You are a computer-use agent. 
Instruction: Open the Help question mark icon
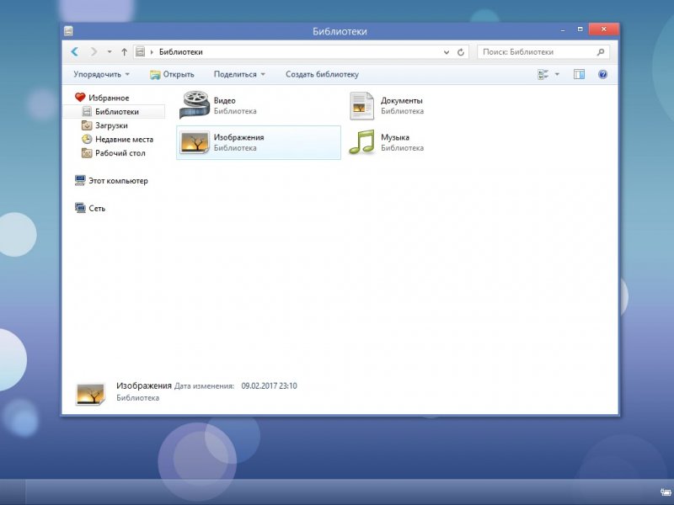tap(602, 74)
